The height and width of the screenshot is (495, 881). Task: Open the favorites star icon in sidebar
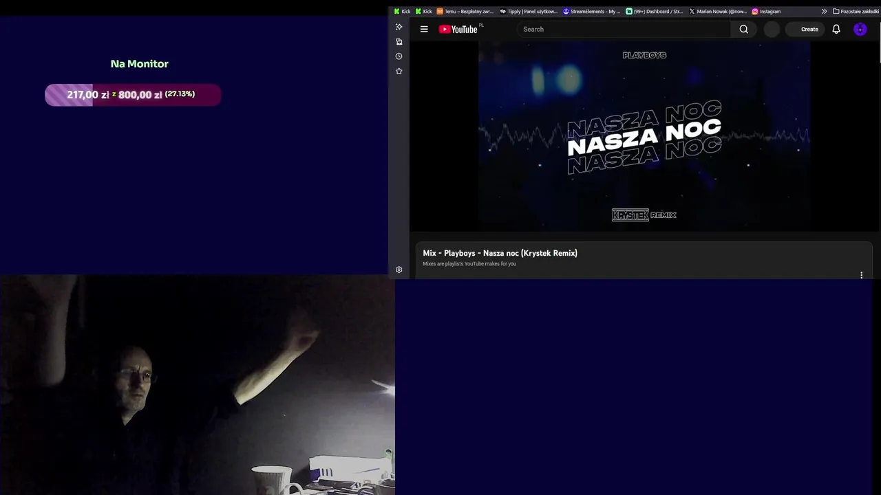399,71
